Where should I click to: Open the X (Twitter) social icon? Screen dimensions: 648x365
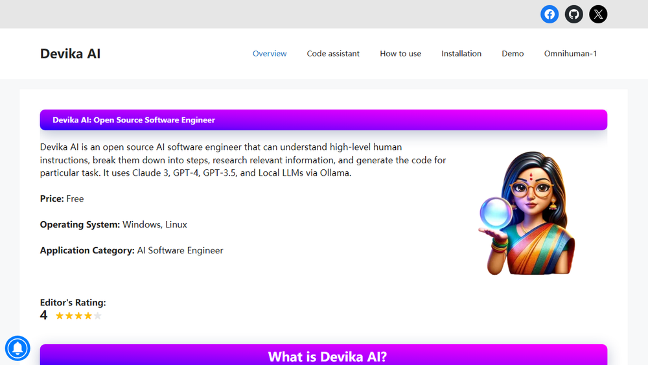click(598, 14)
